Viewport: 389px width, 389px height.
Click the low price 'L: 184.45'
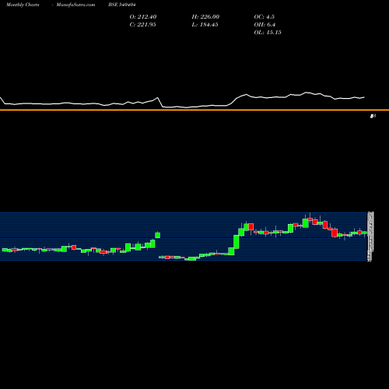(205, 25)
